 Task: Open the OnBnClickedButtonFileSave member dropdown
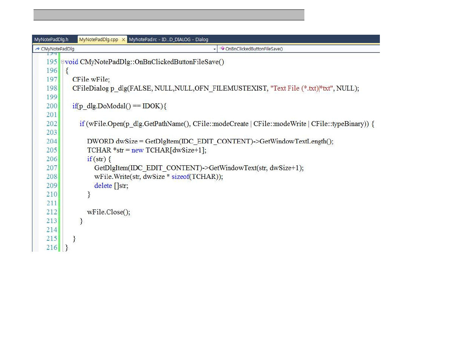[x=298, y=49]
